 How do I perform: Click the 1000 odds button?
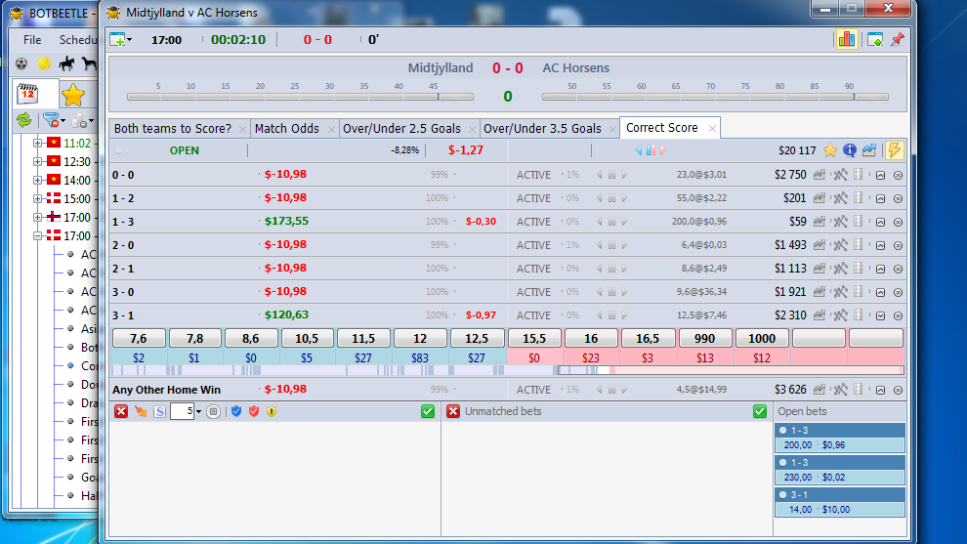click(762, 338)
